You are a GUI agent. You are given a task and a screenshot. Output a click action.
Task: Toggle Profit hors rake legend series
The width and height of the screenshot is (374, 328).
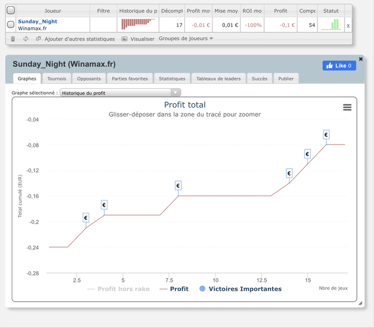click(x=119, y=289)
